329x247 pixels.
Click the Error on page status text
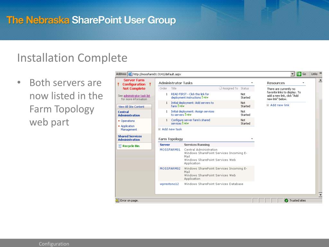click(129, 200)
